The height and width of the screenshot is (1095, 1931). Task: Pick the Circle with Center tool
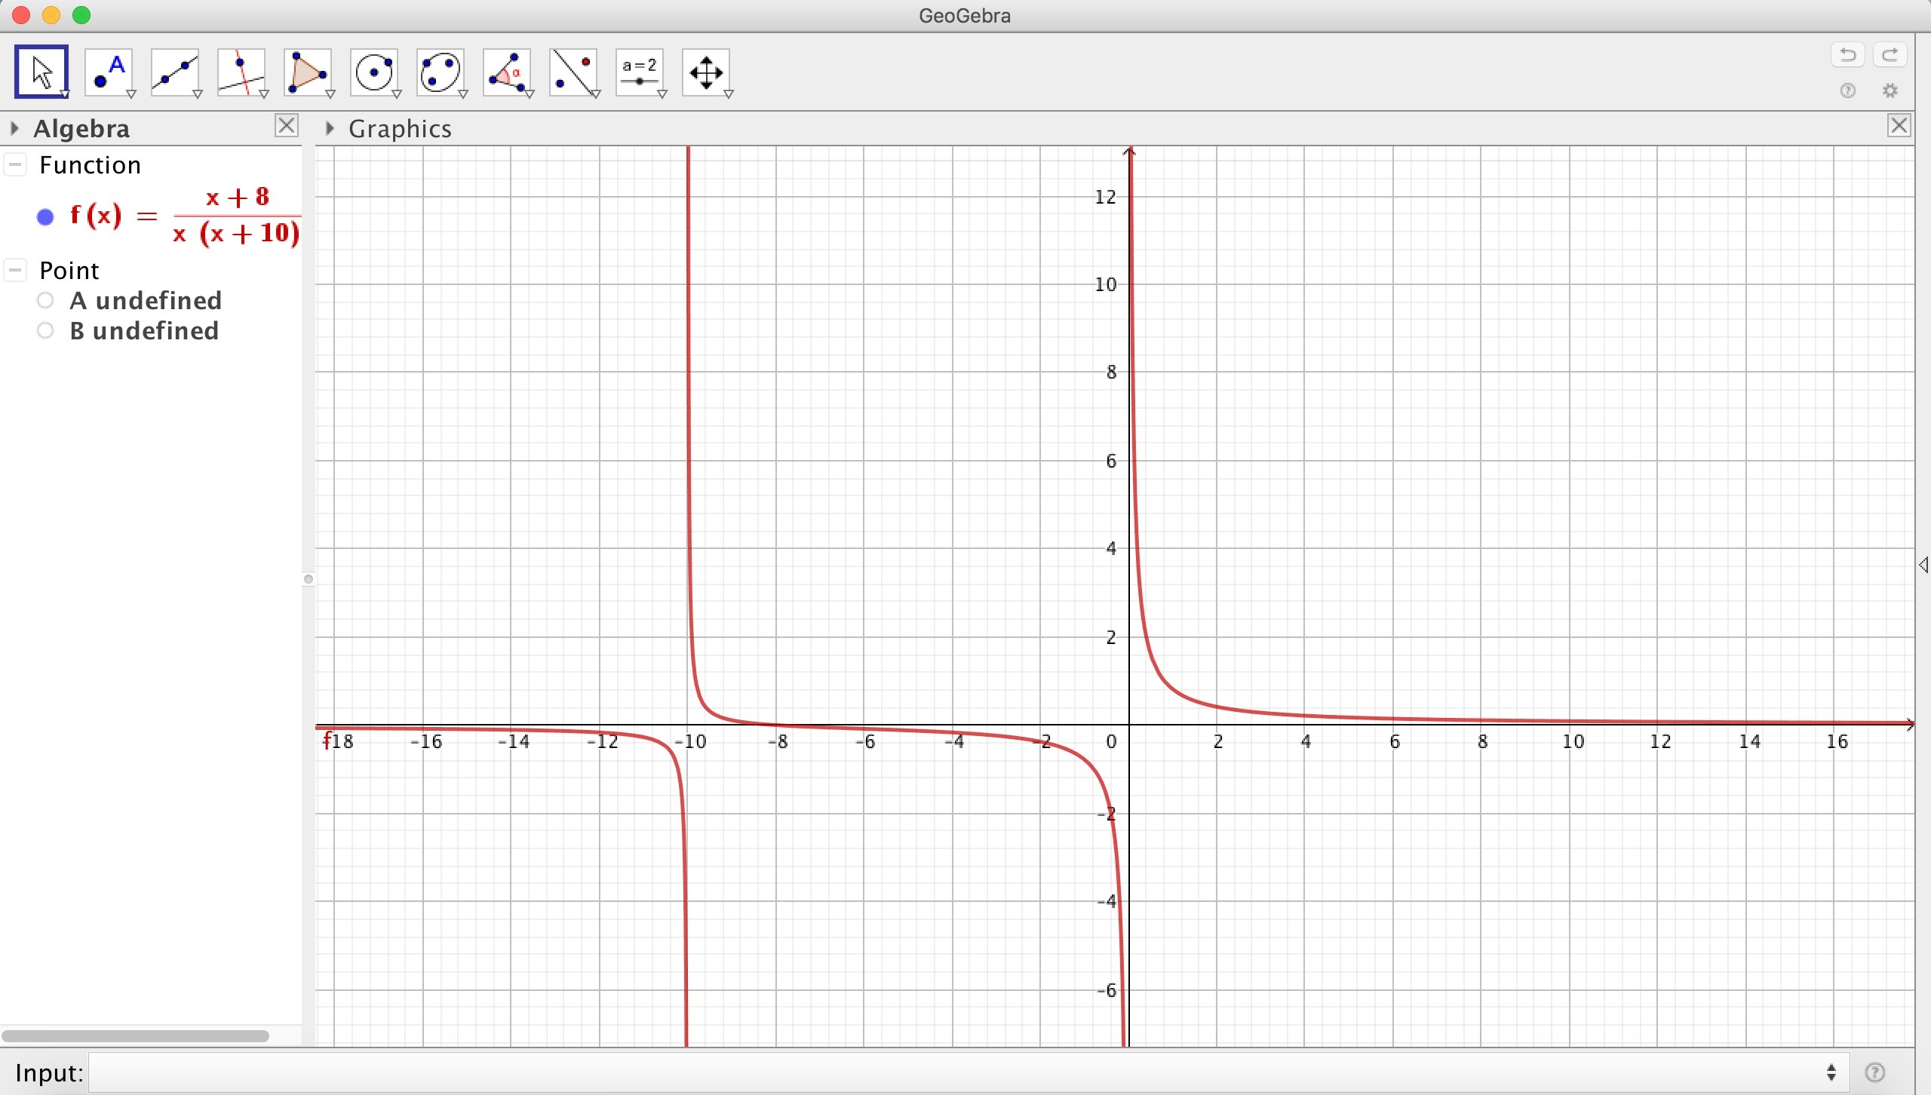374,72
